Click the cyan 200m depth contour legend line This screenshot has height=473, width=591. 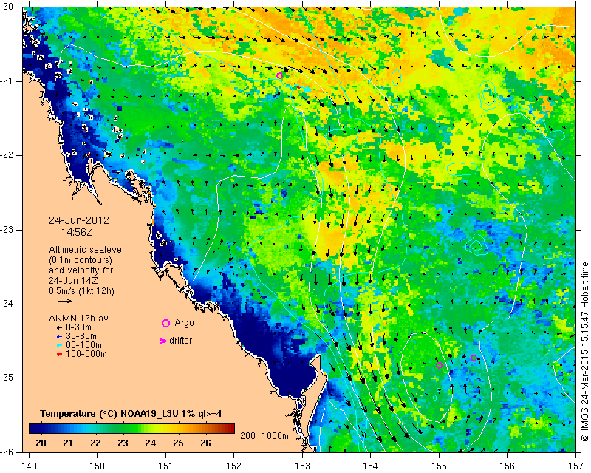253,443
